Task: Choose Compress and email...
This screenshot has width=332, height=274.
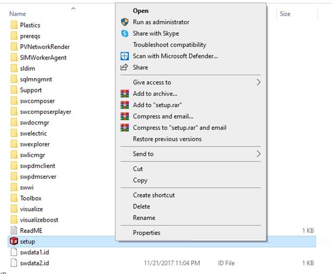Action: (190, 116)
